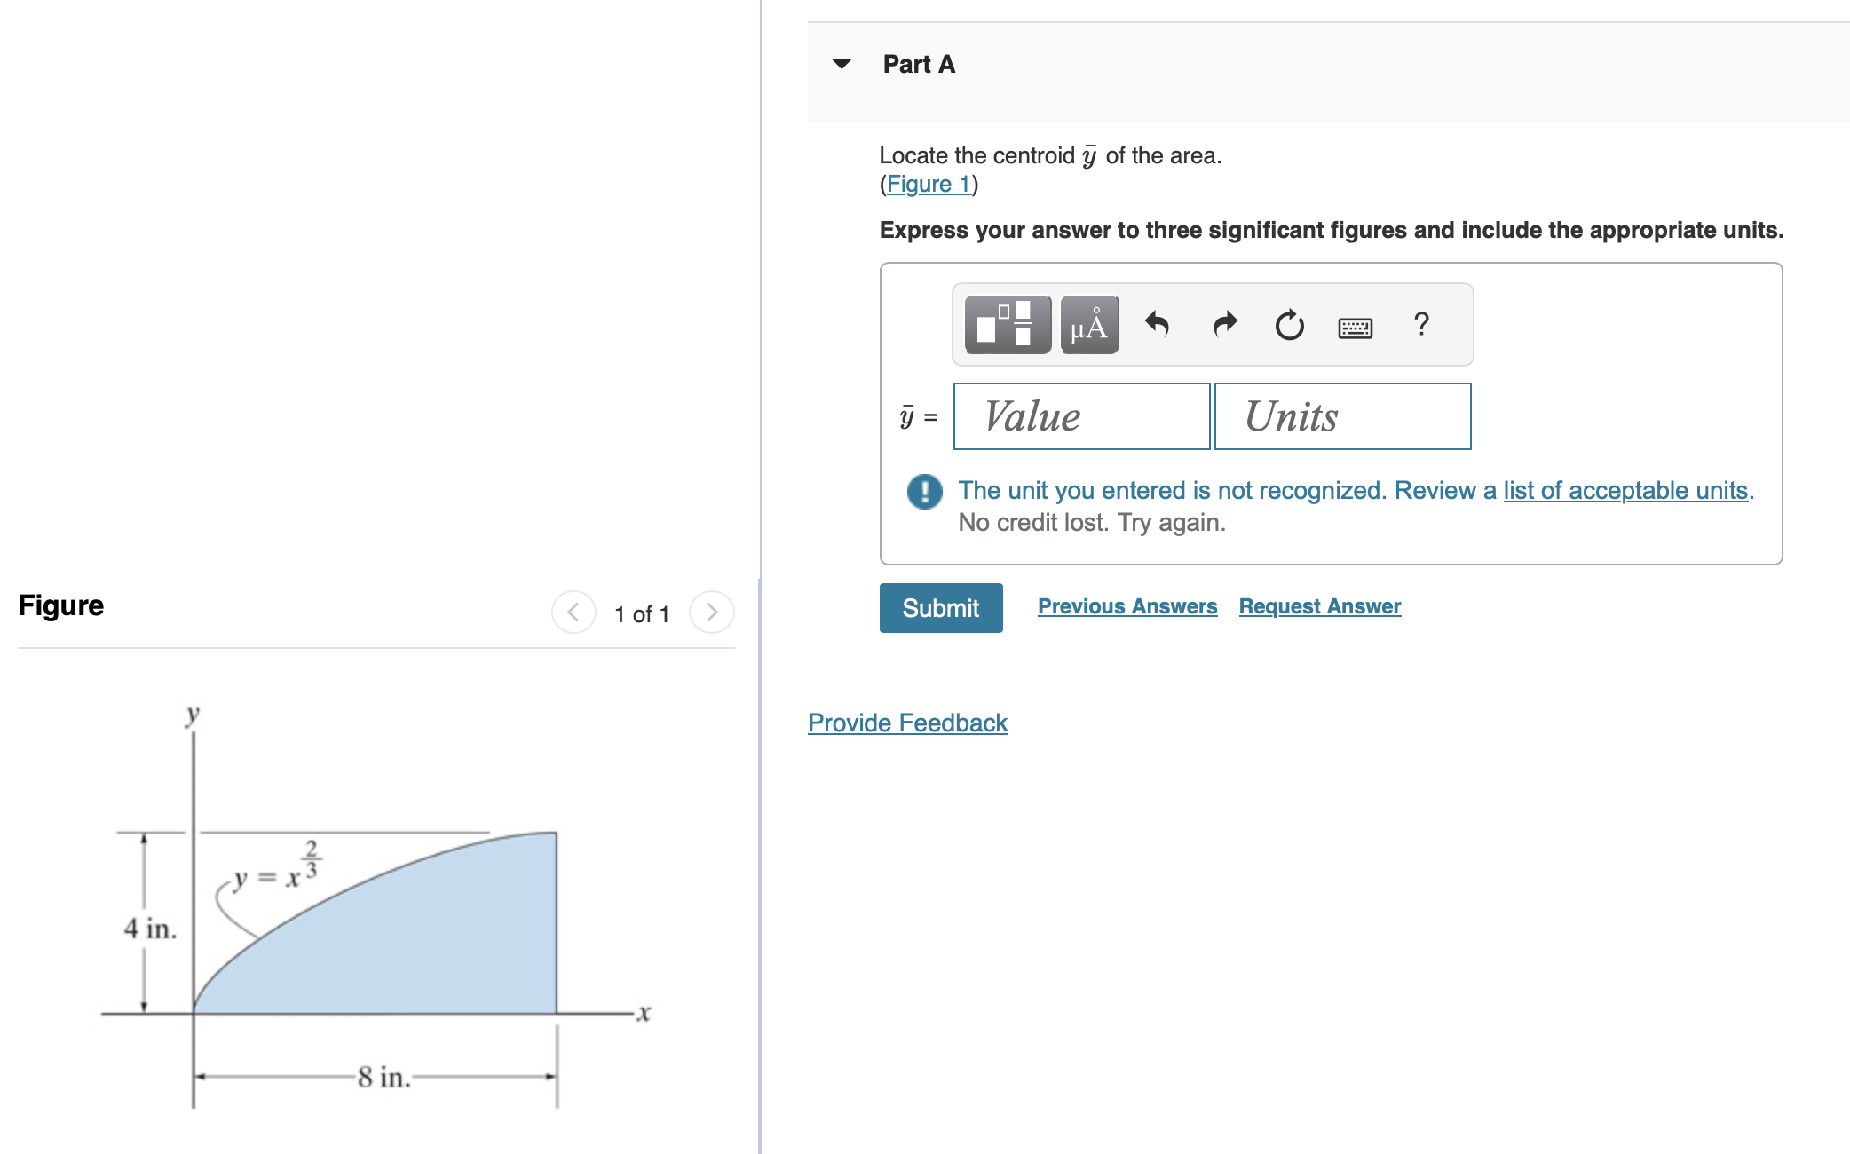Collapse the Part A section
This screenshot has height=1154, width=1850.
[x=842, y=62]
